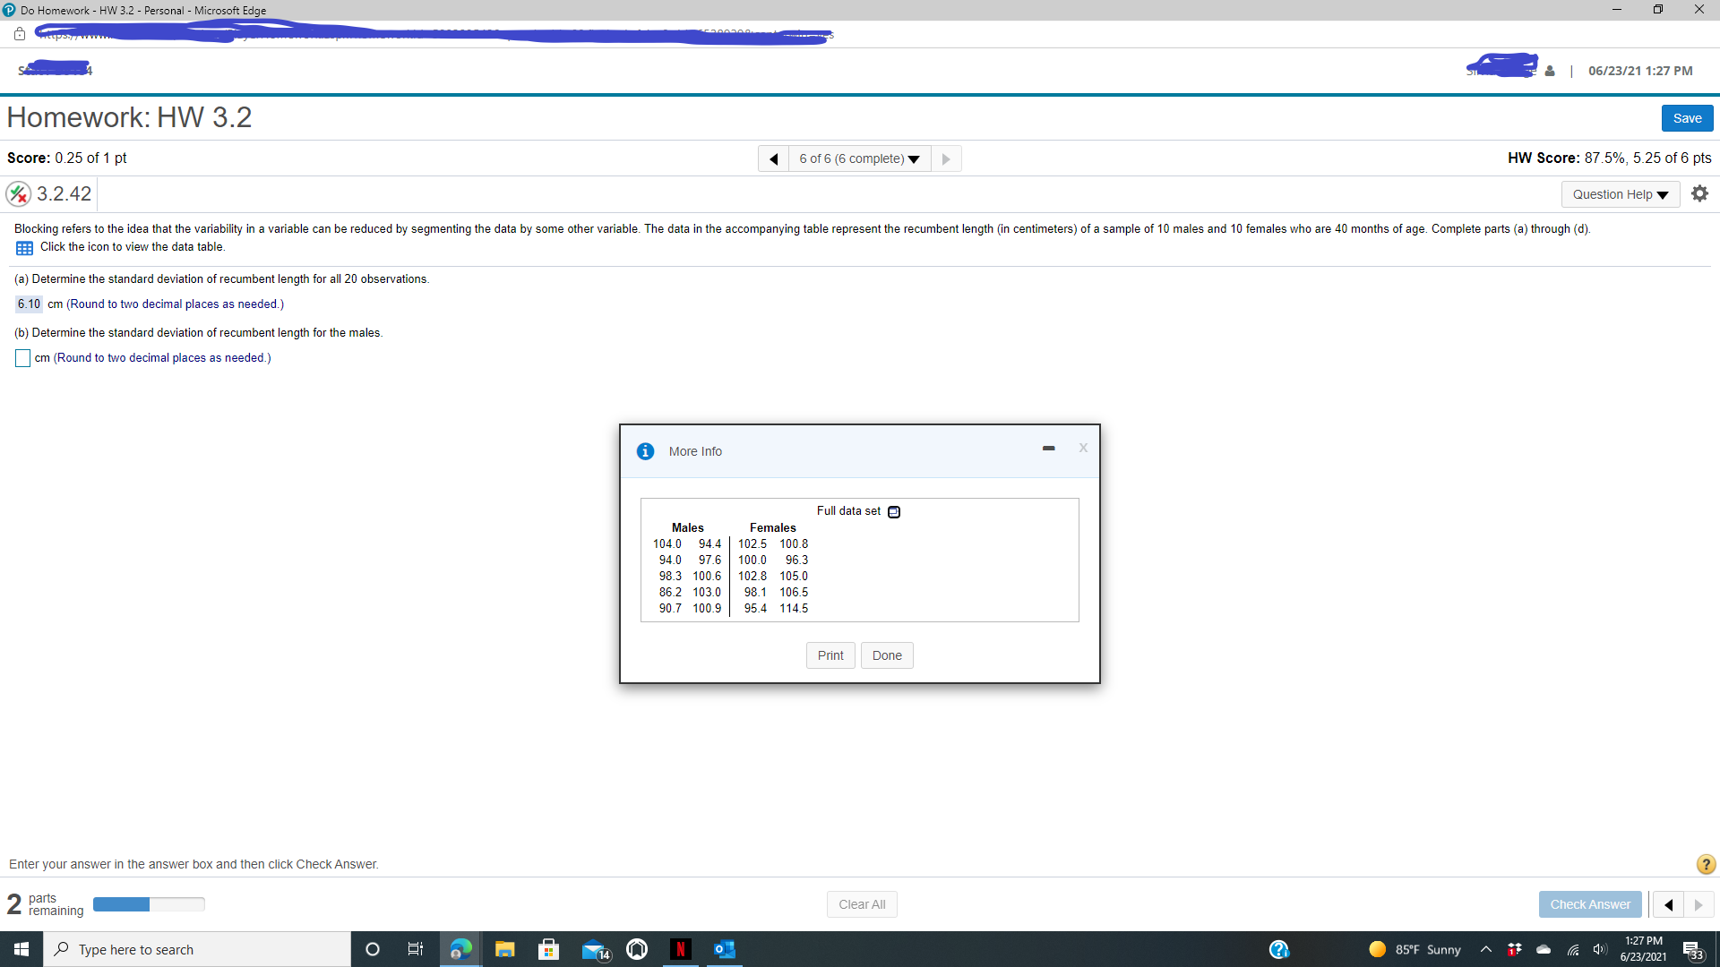This screenshot has height=967, width=1720.
Task: Click the Question Help dropdown arrow
Action: (x=1662, y=193)
